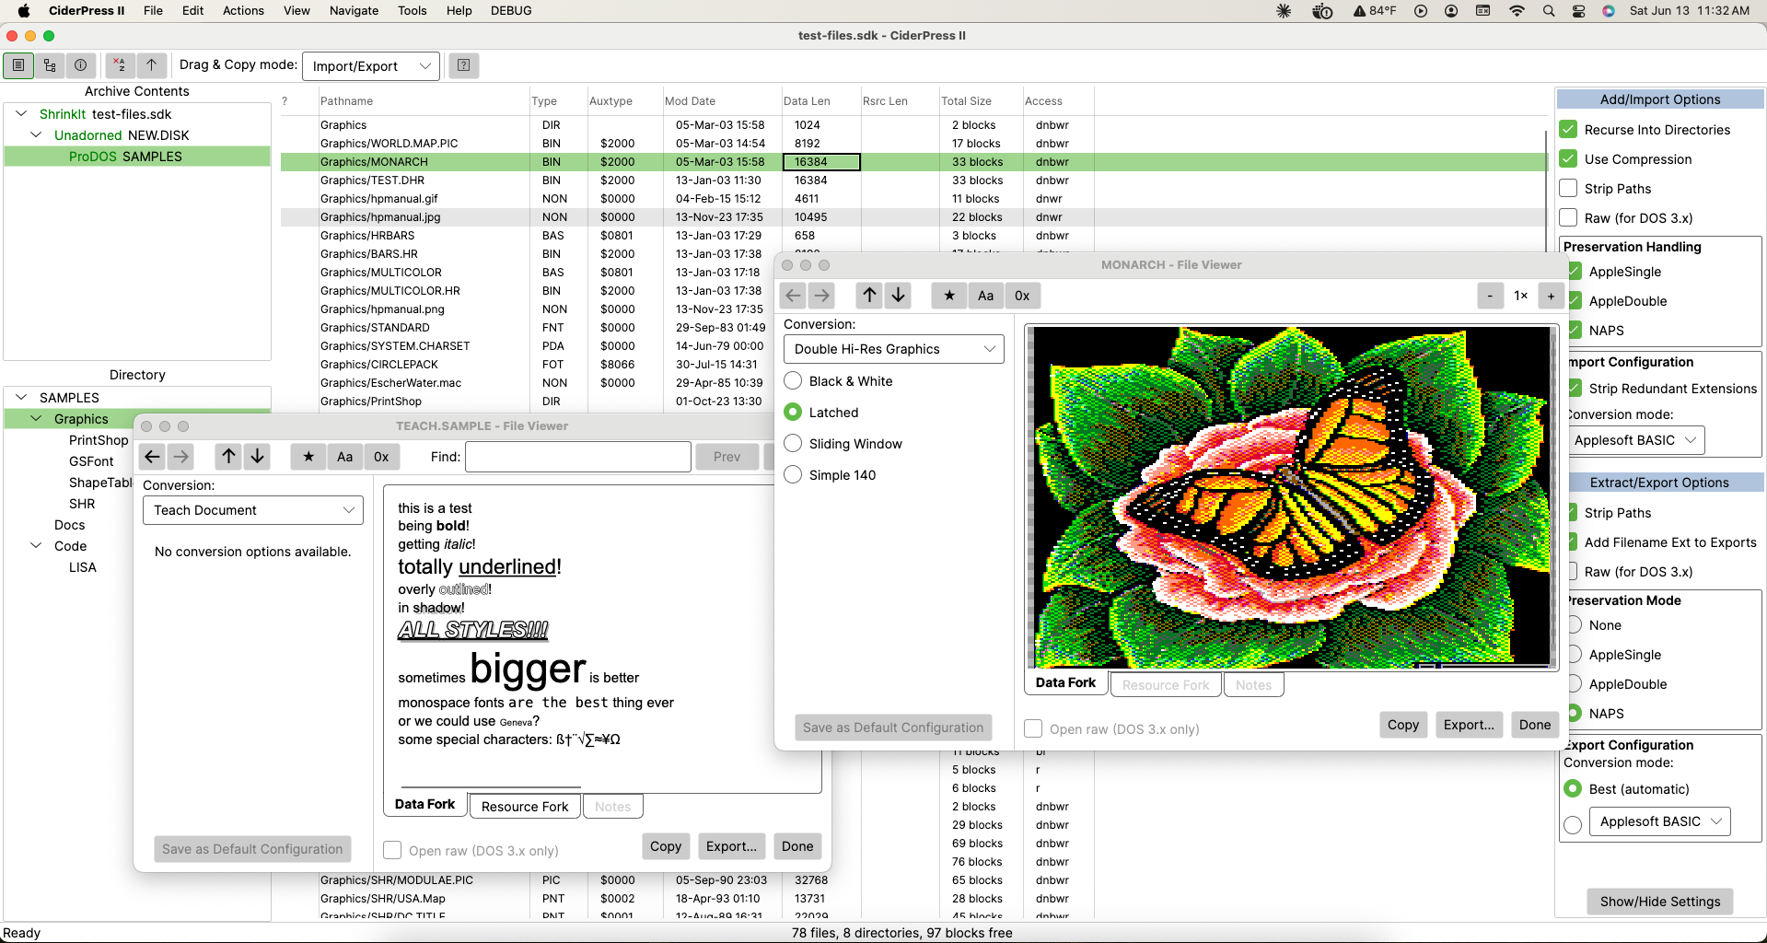Click the navigate to parent arrow in main toolbar
The image size is (1767, 943).
151,65
